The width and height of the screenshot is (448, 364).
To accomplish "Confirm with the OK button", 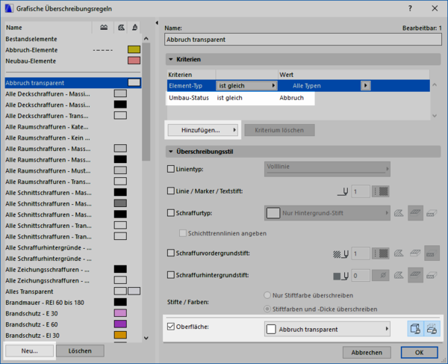I will tap(419, 353).
